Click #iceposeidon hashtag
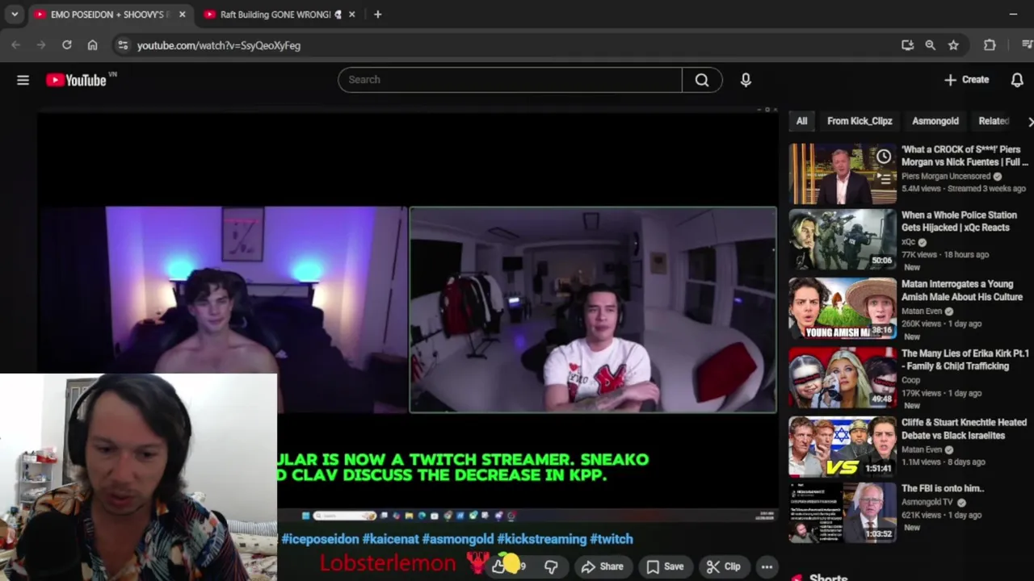 coord(320,539)
